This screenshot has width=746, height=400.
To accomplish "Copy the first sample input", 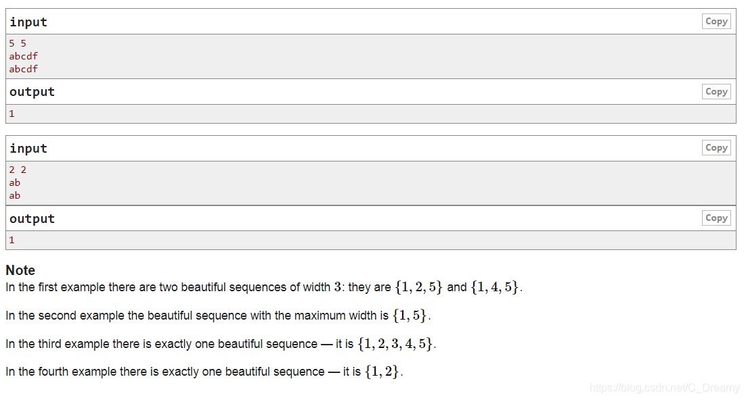I will (x=716, y=21).
